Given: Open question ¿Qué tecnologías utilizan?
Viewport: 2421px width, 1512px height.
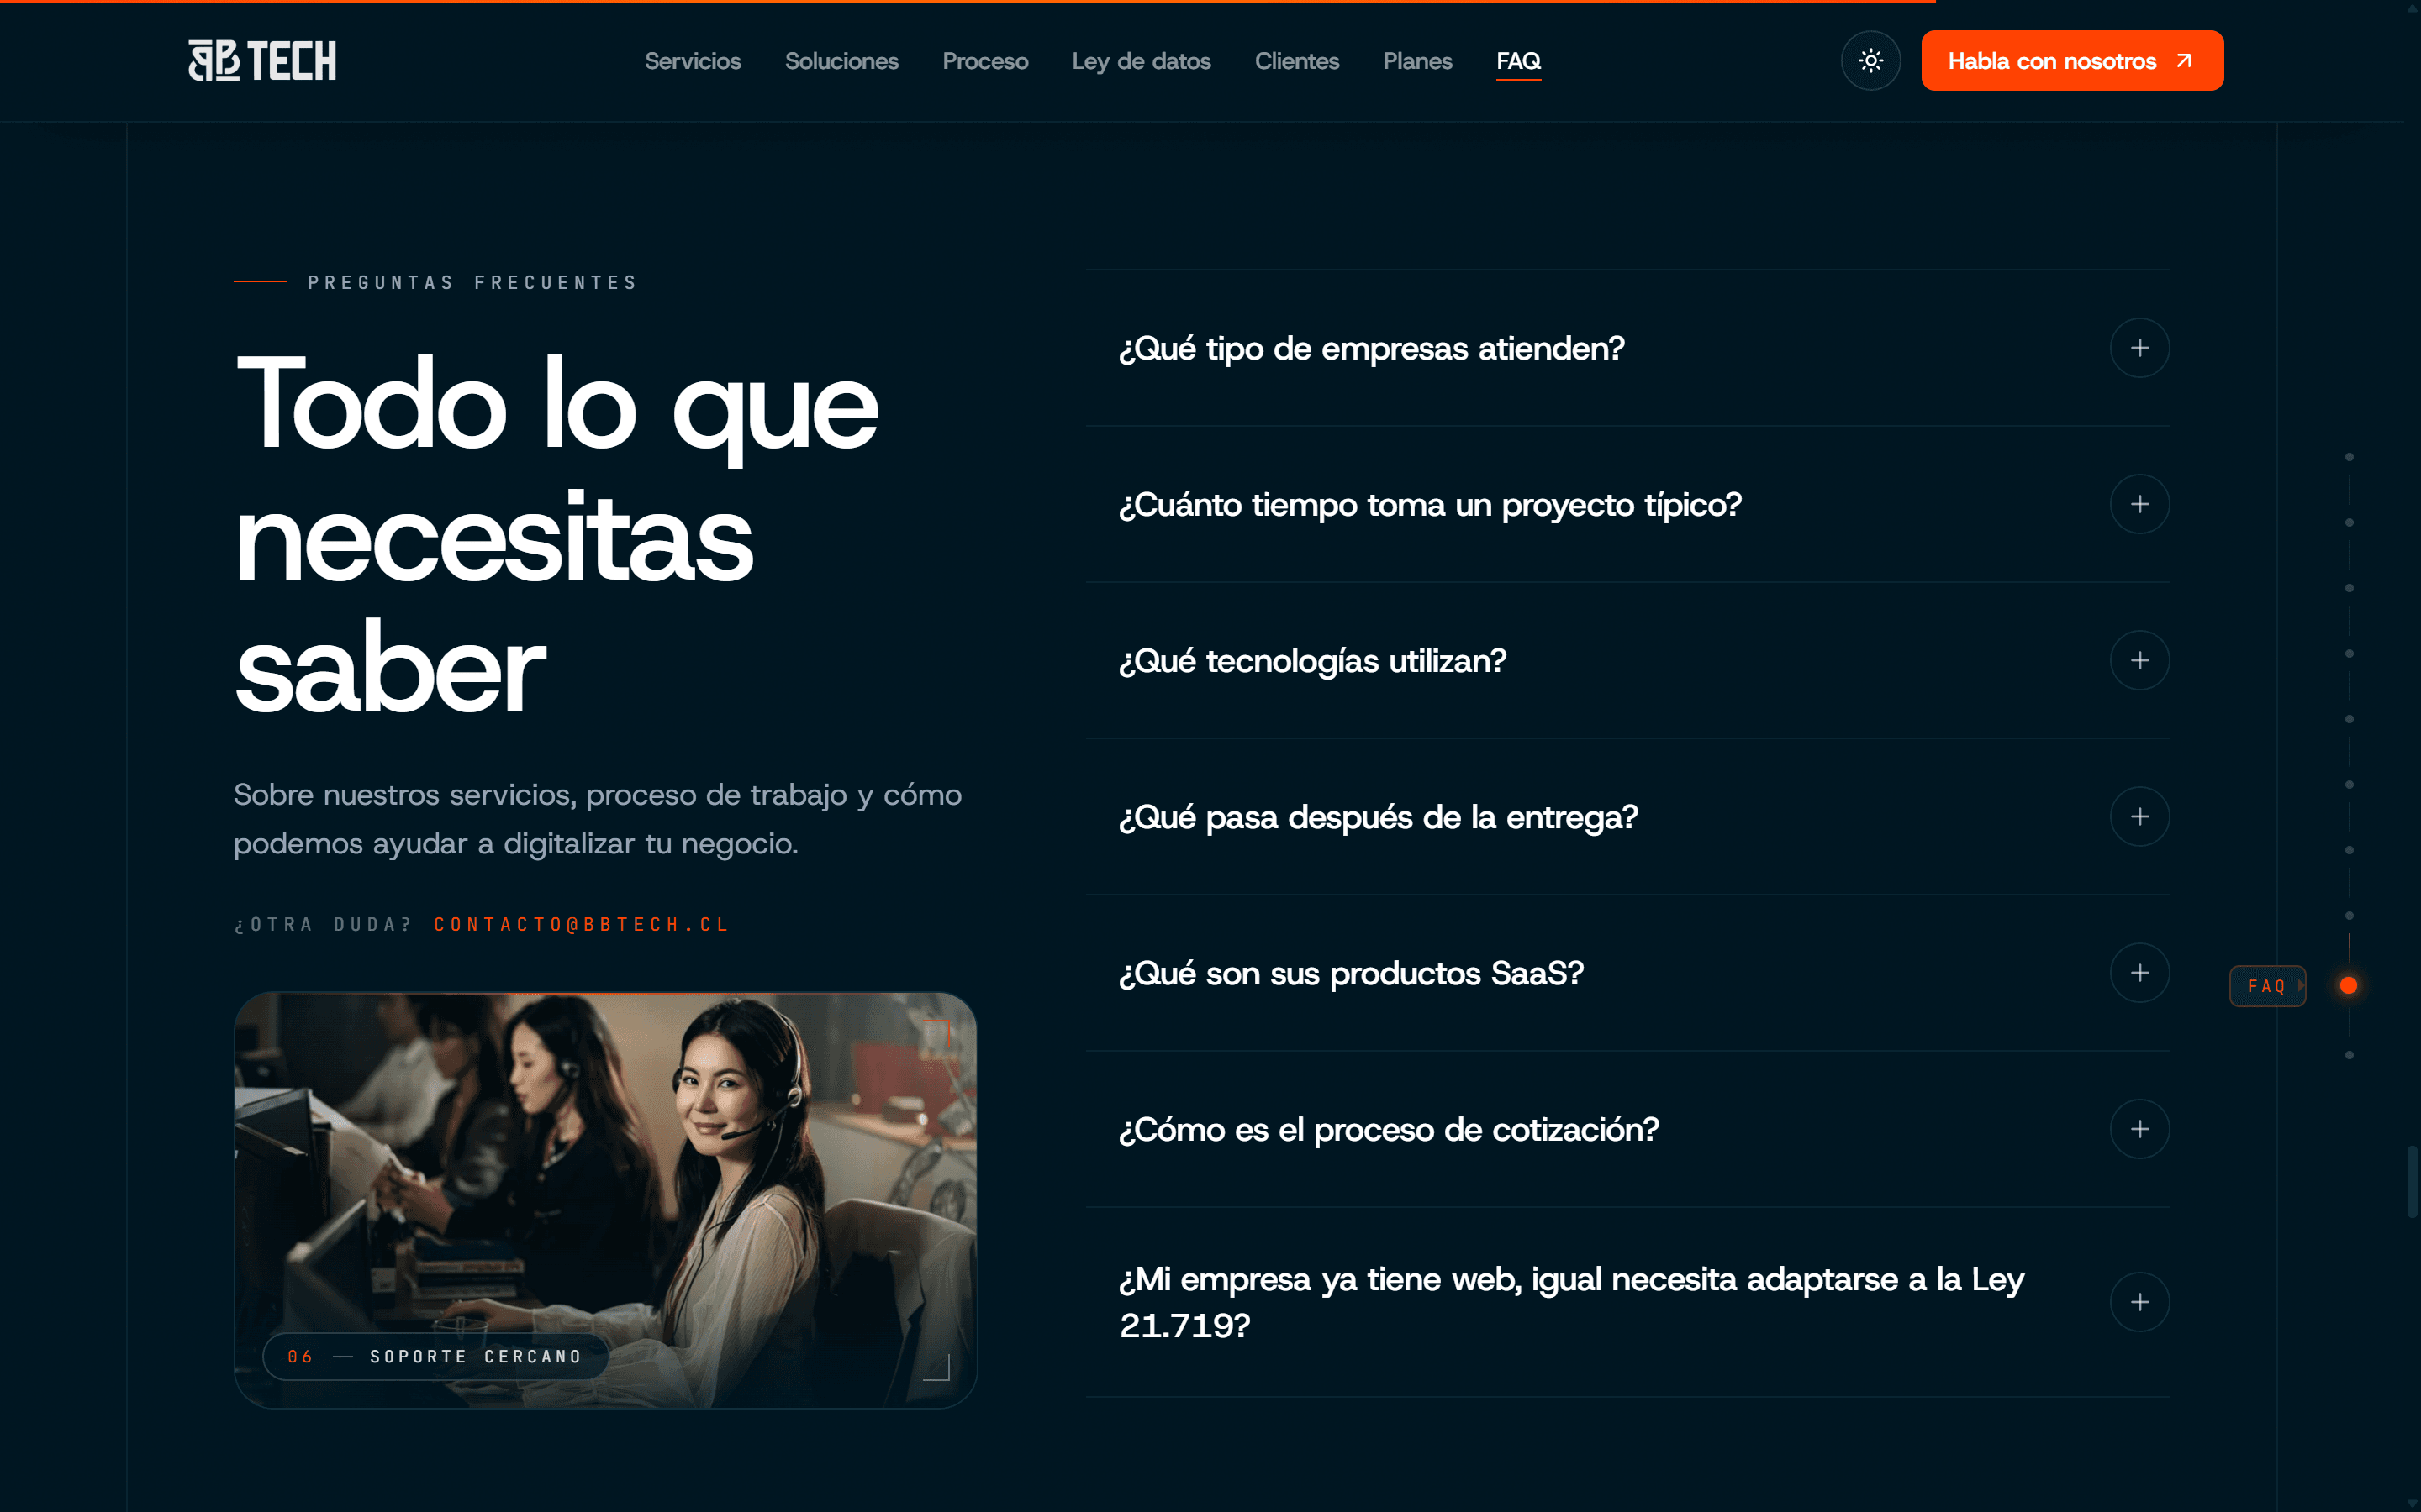Looking at the screenshot, I should tap(1311, 660).
